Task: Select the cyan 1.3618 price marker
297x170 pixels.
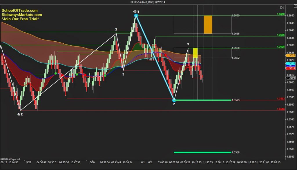Action: 291,63
